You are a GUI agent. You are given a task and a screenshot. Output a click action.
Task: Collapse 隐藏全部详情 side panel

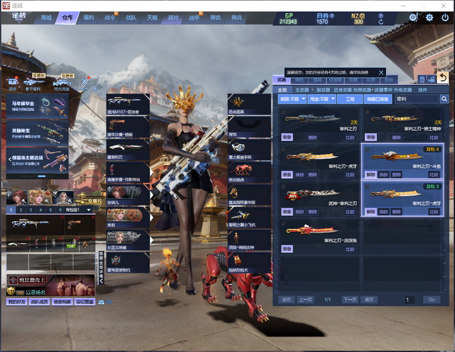101,268
